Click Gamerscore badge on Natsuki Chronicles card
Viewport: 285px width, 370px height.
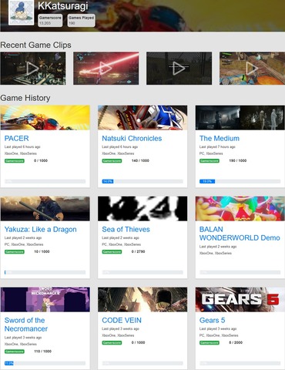point(112,161)
